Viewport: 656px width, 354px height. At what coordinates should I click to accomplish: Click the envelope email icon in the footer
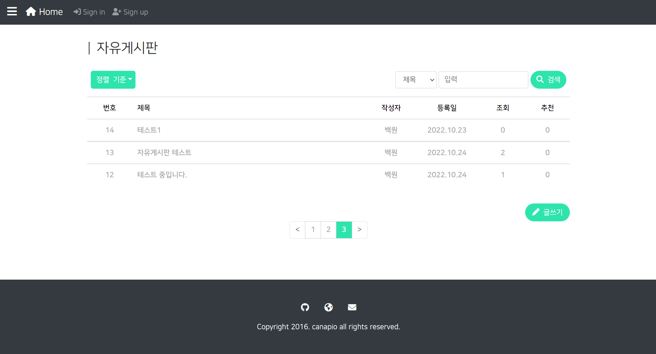(352, 307)
